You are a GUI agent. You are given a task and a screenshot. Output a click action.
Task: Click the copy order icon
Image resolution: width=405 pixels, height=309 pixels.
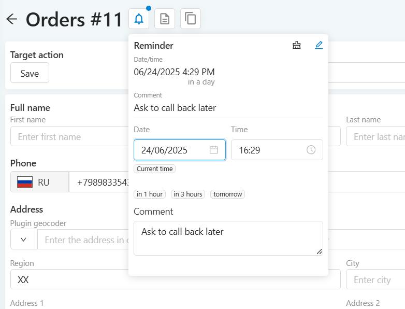pyautogui.click(x=191, y=19)
